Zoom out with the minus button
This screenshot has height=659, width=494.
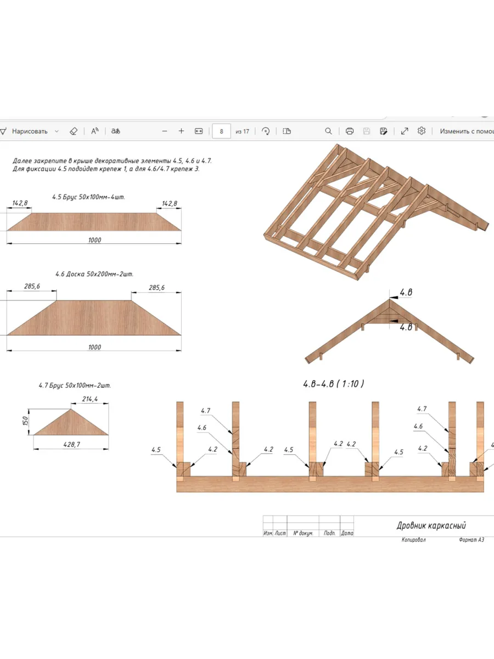point(165,131)
